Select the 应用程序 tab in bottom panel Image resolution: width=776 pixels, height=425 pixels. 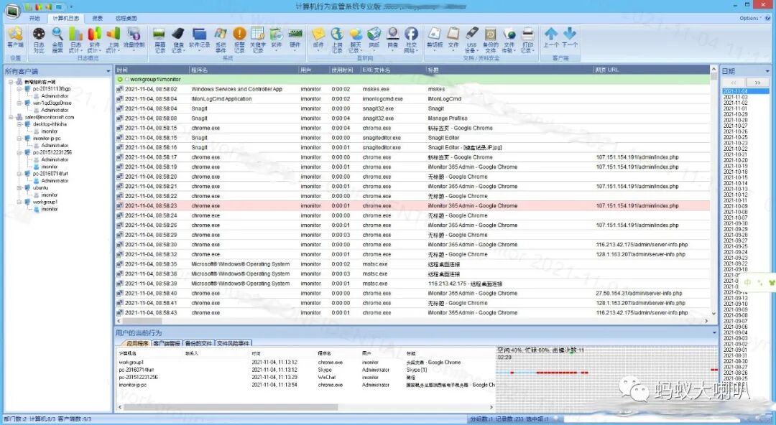coord(137,343)
